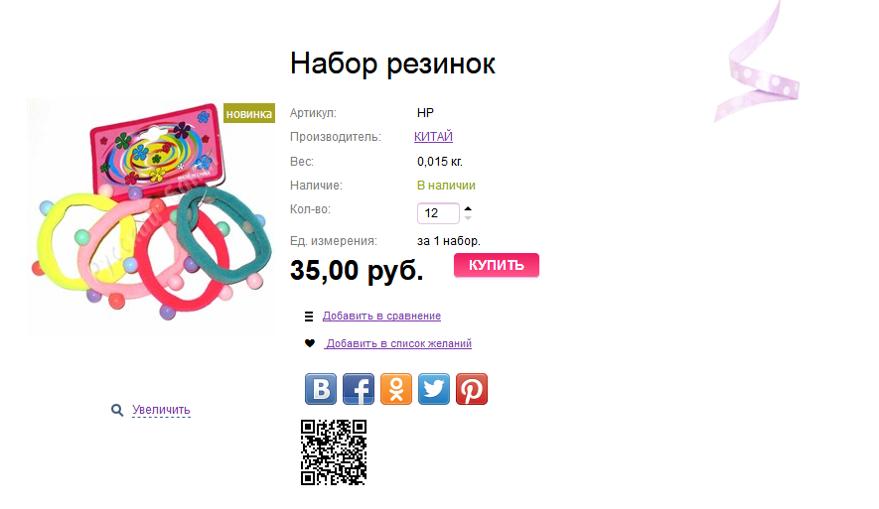The width and height of the screenshot is (879, 509).
Task: Click the Увеличить enlarge link
Action: pos(162,410)
